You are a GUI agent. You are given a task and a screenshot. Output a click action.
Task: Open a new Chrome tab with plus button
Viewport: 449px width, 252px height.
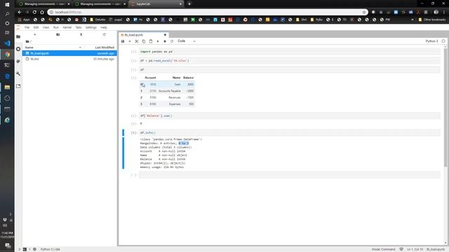(x=189, y=4)
